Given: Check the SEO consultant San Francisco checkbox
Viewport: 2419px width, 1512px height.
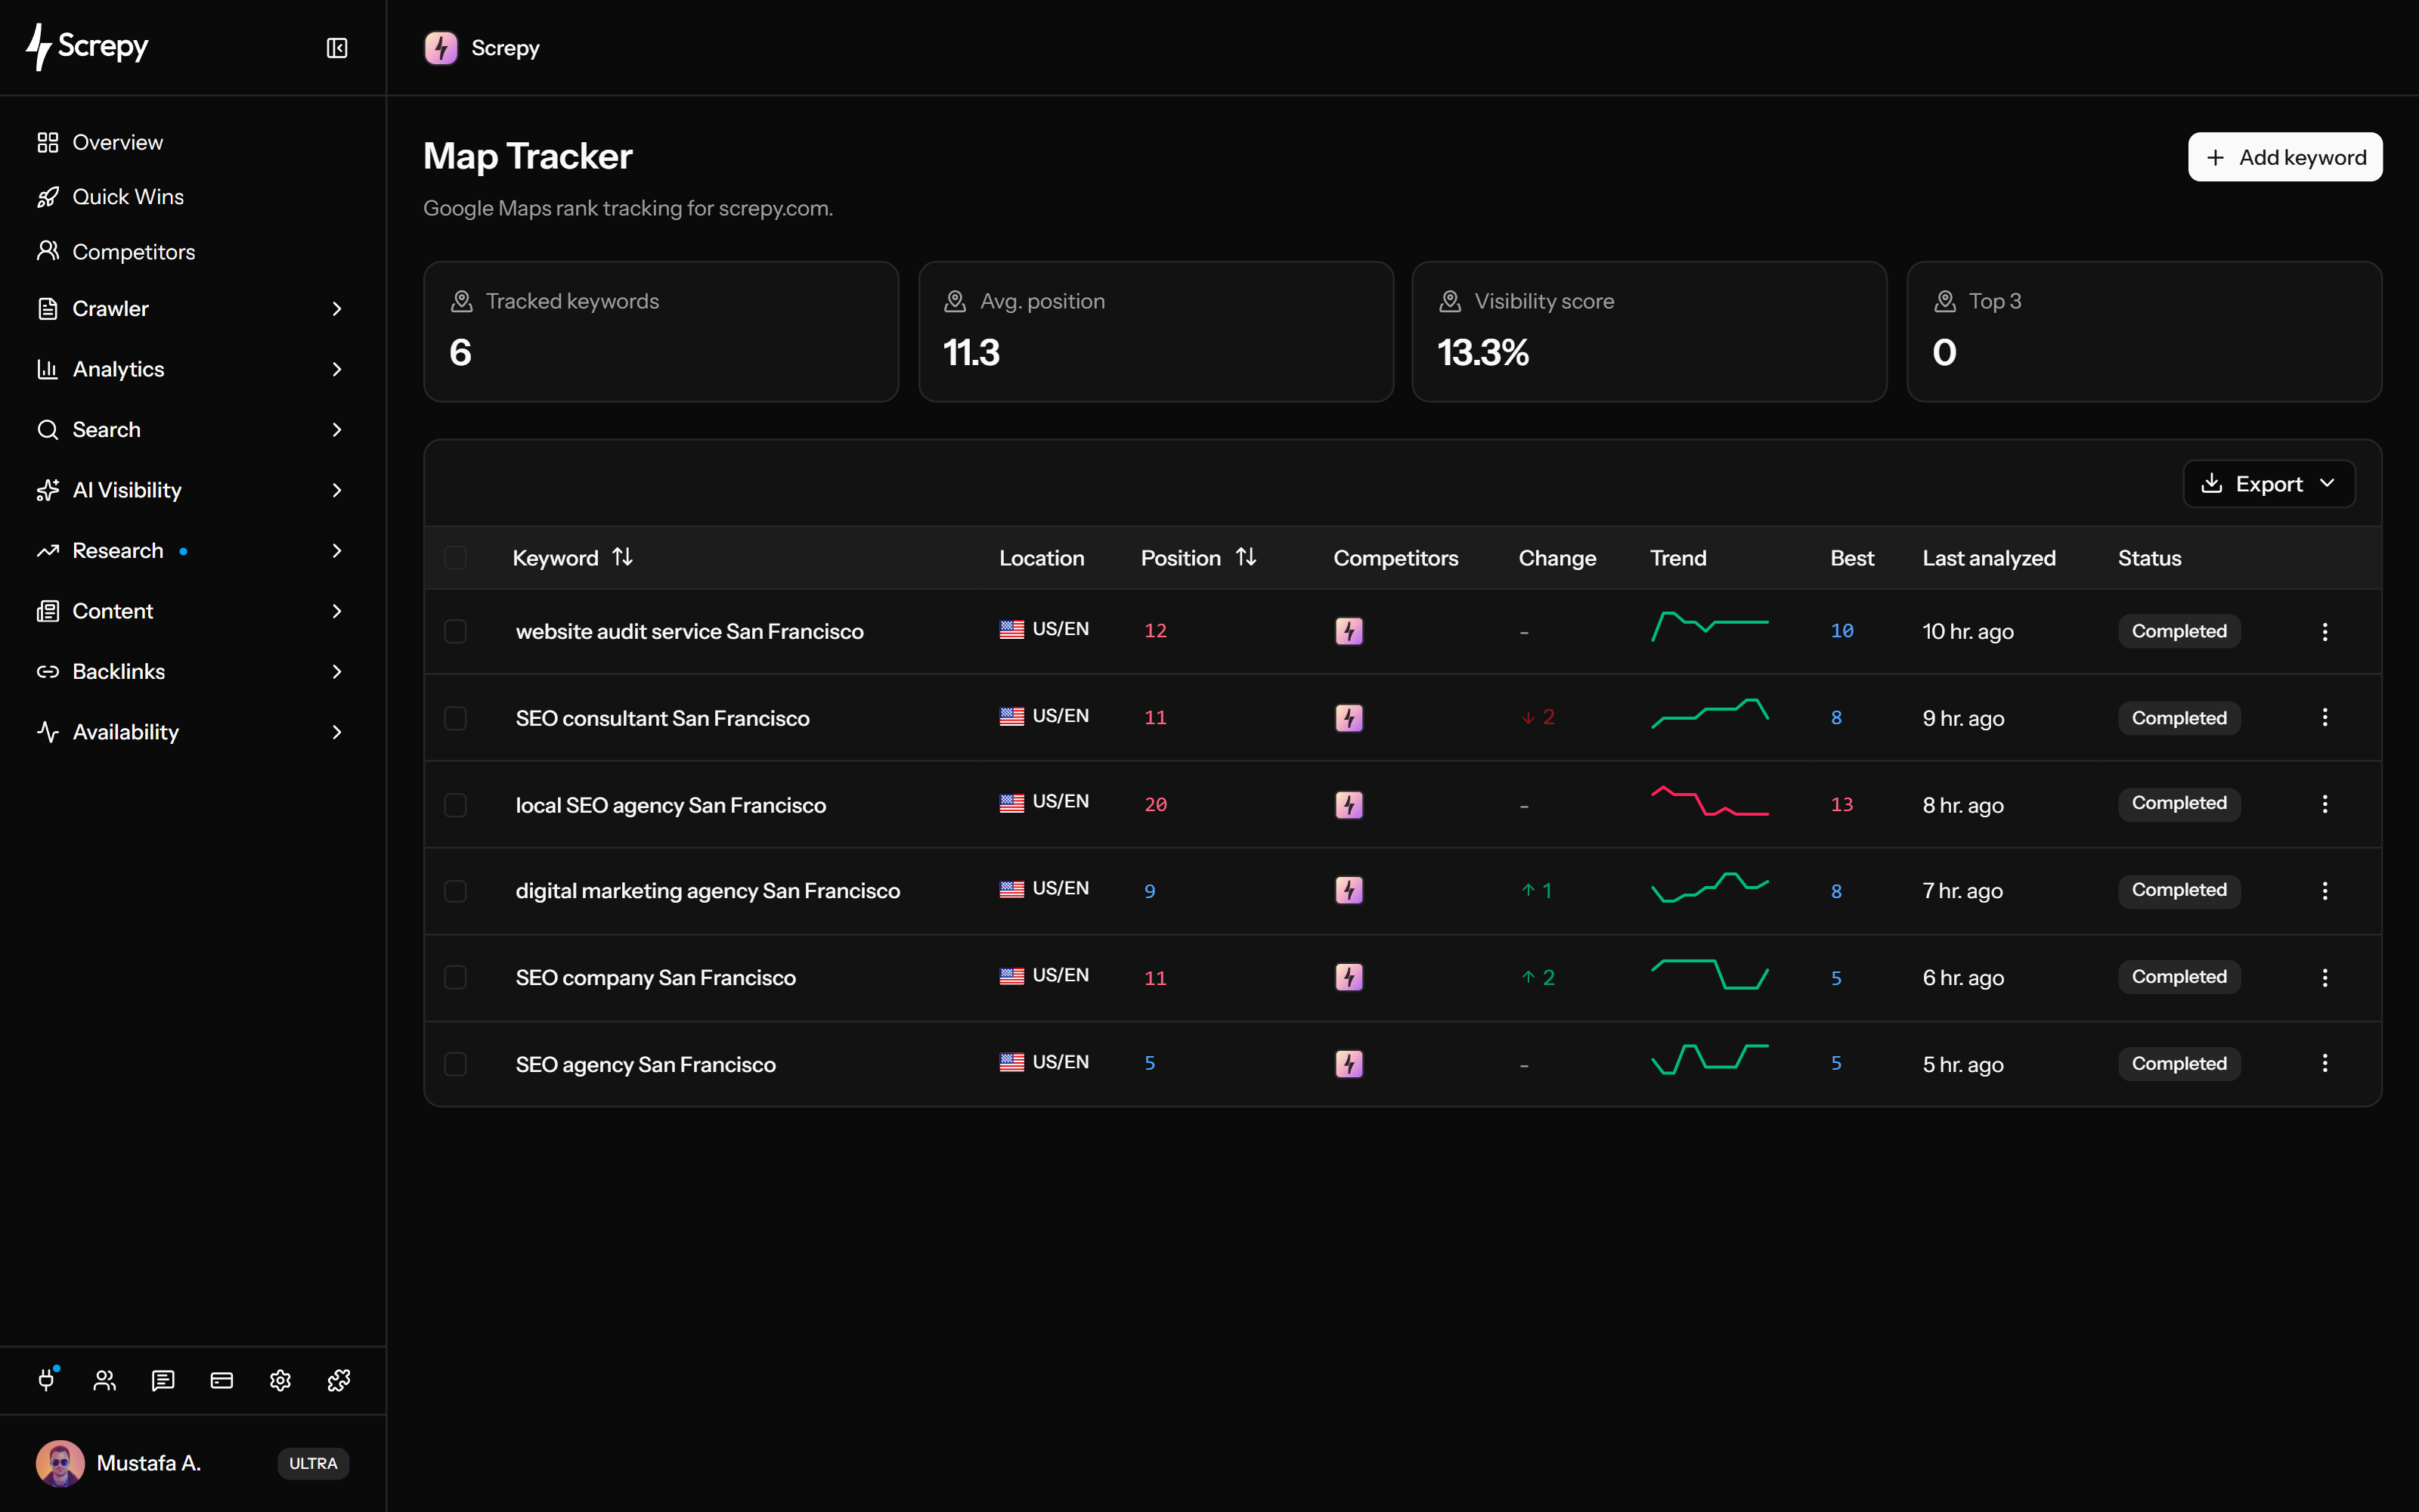Looking at the screenshot, I should coord(456,718).
